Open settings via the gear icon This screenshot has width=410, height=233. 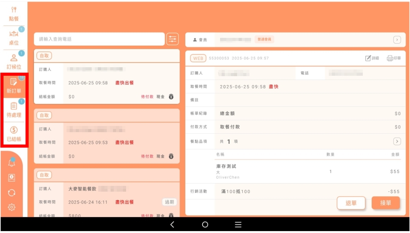click(12, 207)
